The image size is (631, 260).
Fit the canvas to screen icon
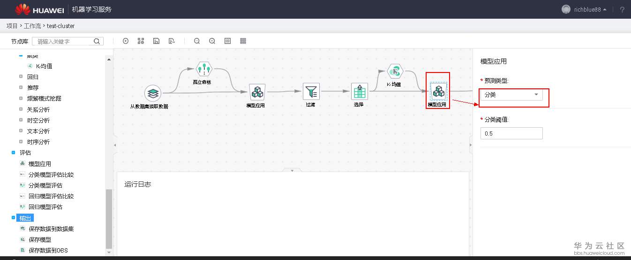point(228,41)
